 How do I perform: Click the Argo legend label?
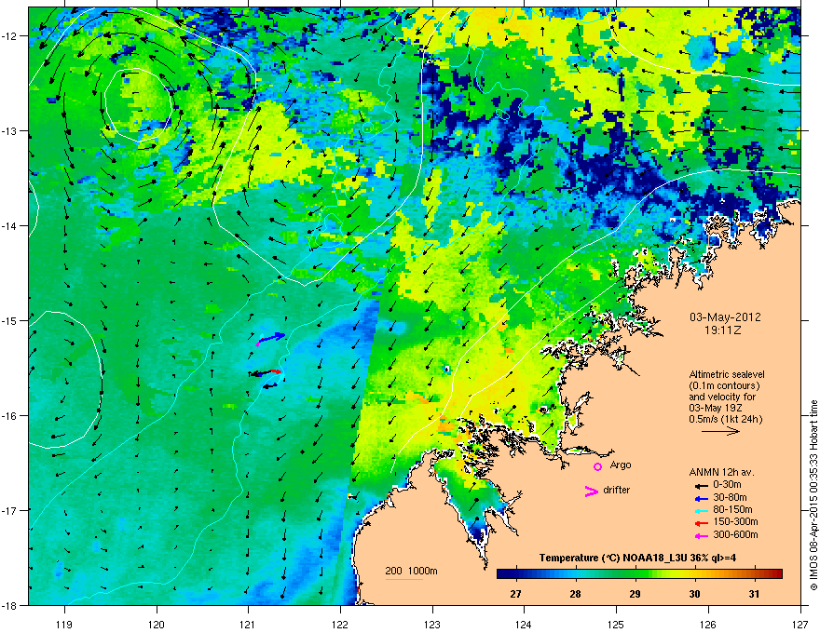[x=621, y=465]
